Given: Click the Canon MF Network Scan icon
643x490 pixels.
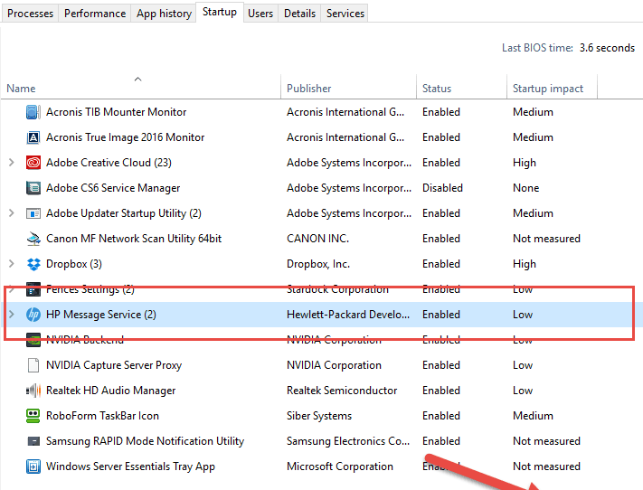Looking at the screenshot, I should [33, 239].
